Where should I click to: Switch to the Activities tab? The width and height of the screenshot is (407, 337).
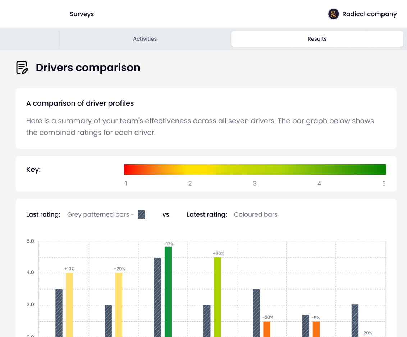tap(145, 39)
